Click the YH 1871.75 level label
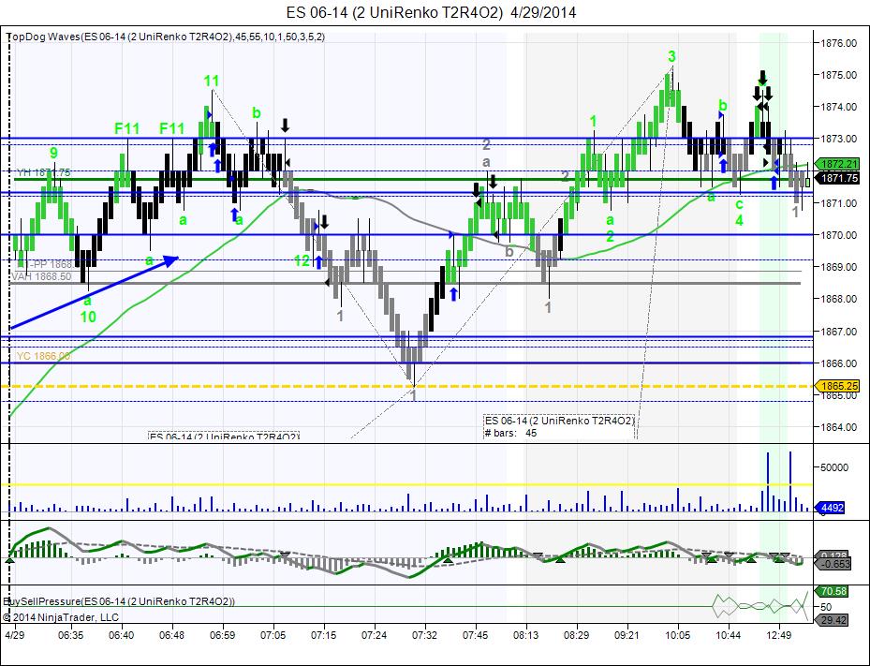 click(43, 172)
